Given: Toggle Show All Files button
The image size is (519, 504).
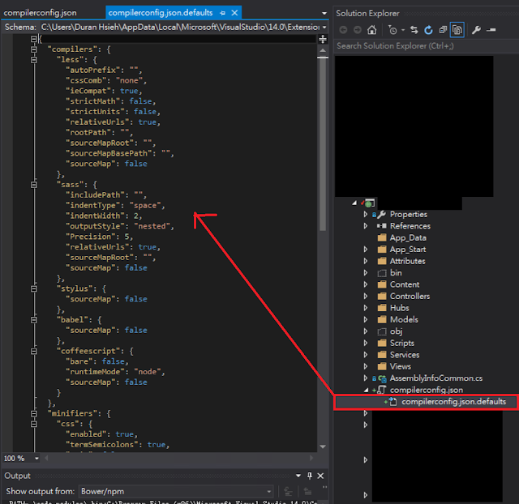Looking at the screenshot, I should [457, 30].
